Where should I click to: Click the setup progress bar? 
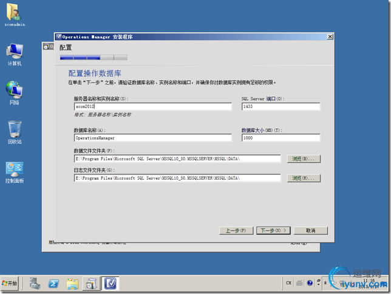(93, 58)
